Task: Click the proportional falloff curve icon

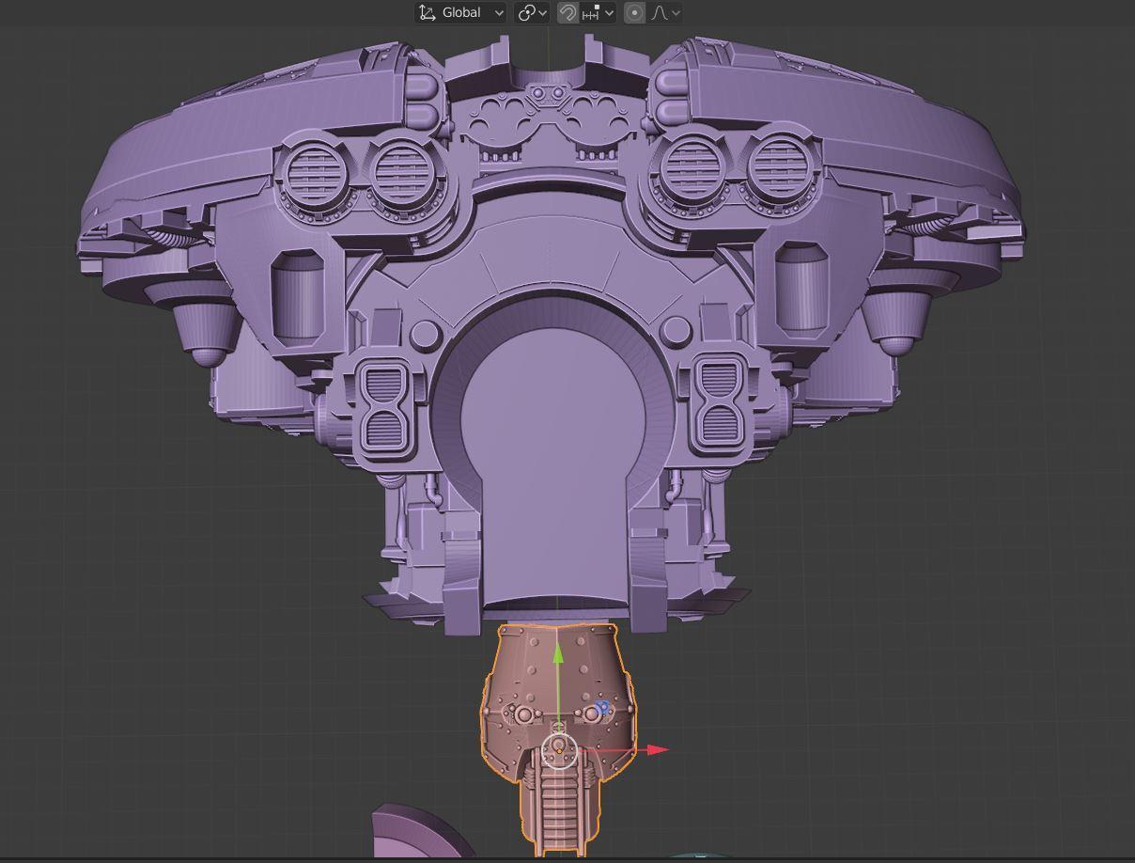Action: 660,13
